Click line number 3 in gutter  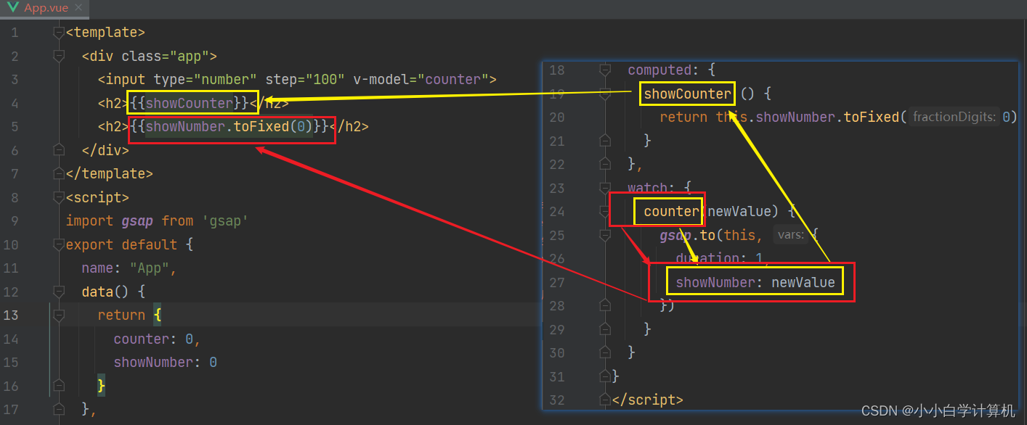coord(15,80)
